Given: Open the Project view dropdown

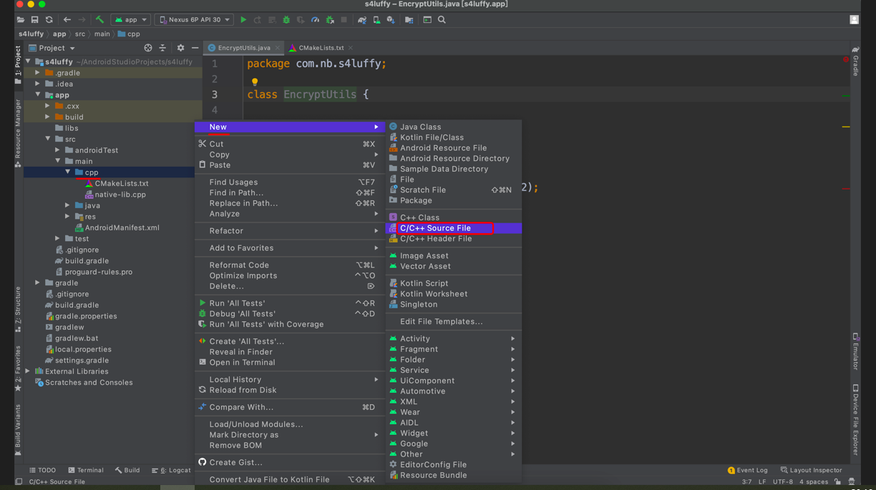Looking at the screenshot, I should click(x=52, y=48).
